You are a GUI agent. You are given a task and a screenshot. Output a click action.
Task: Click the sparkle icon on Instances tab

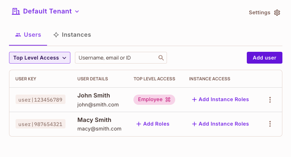(56, 35)
